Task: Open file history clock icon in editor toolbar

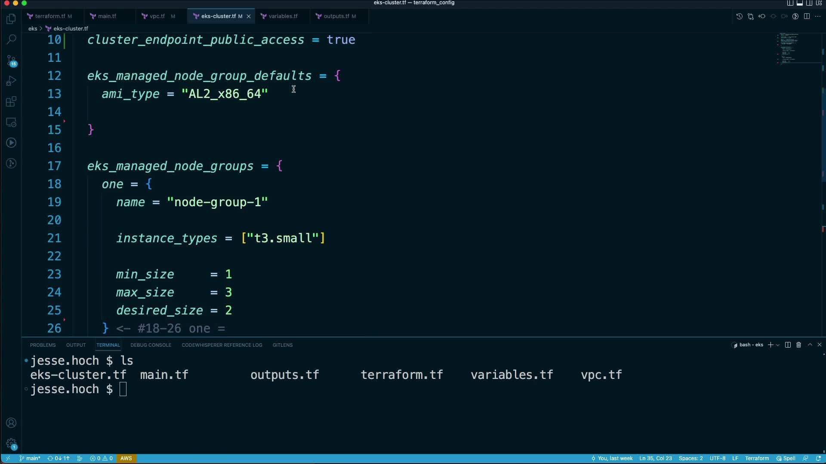Action: 739,16
